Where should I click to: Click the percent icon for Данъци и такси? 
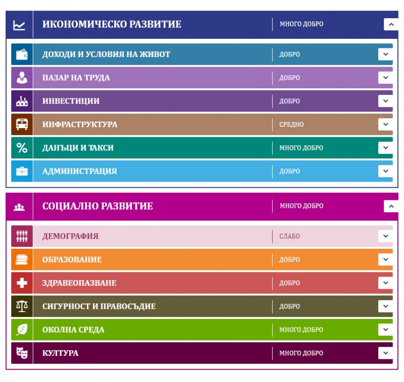(22, 148)
